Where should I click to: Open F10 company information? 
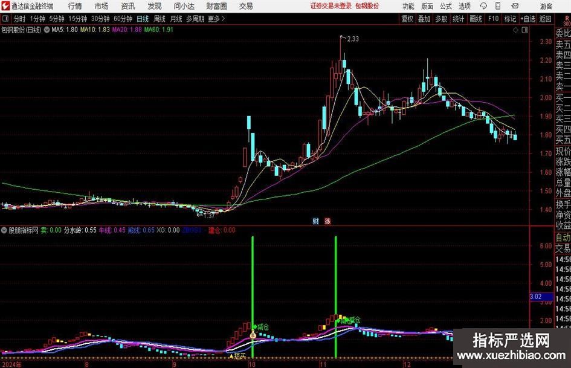[494, 19]
